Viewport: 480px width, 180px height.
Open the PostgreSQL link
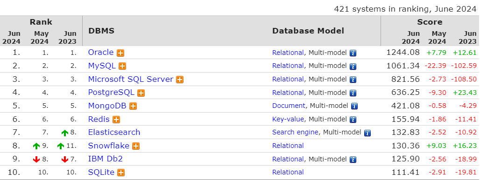click(x=111, y=93)
